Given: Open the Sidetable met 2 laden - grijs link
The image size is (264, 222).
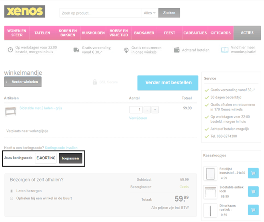Looking at the screenshot, I should 41,108.
